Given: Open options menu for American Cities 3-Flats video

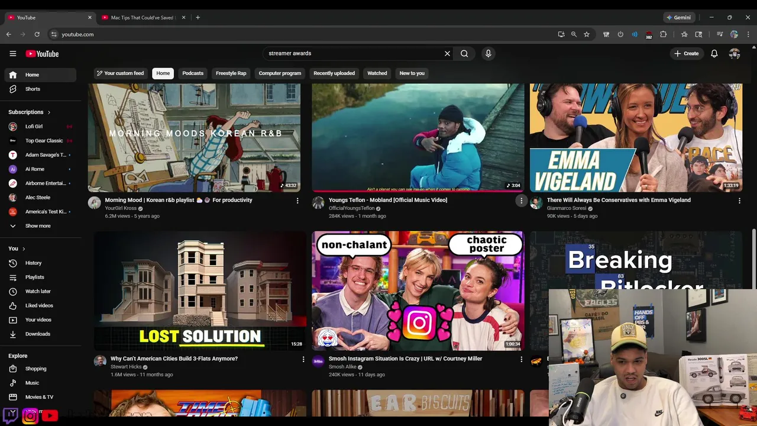Looking at the screenshot, I should (x=303, y=359).
